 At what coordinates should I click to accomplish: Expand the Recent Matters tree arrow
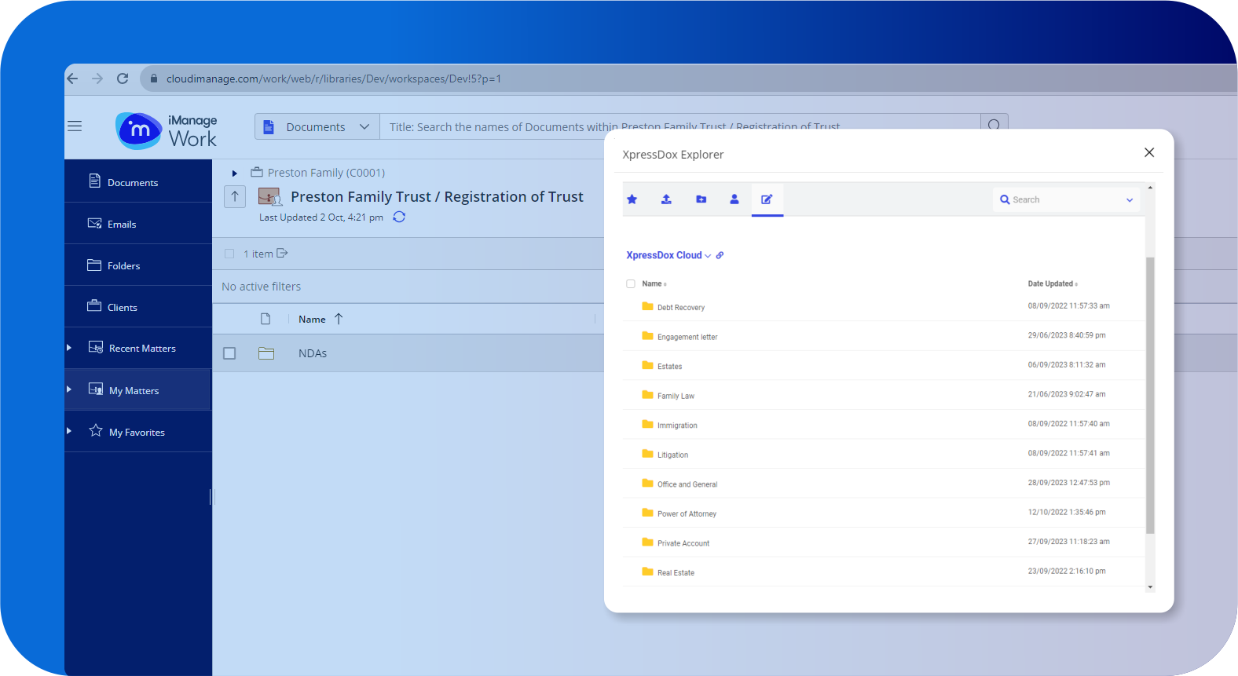tap(69, 348)
